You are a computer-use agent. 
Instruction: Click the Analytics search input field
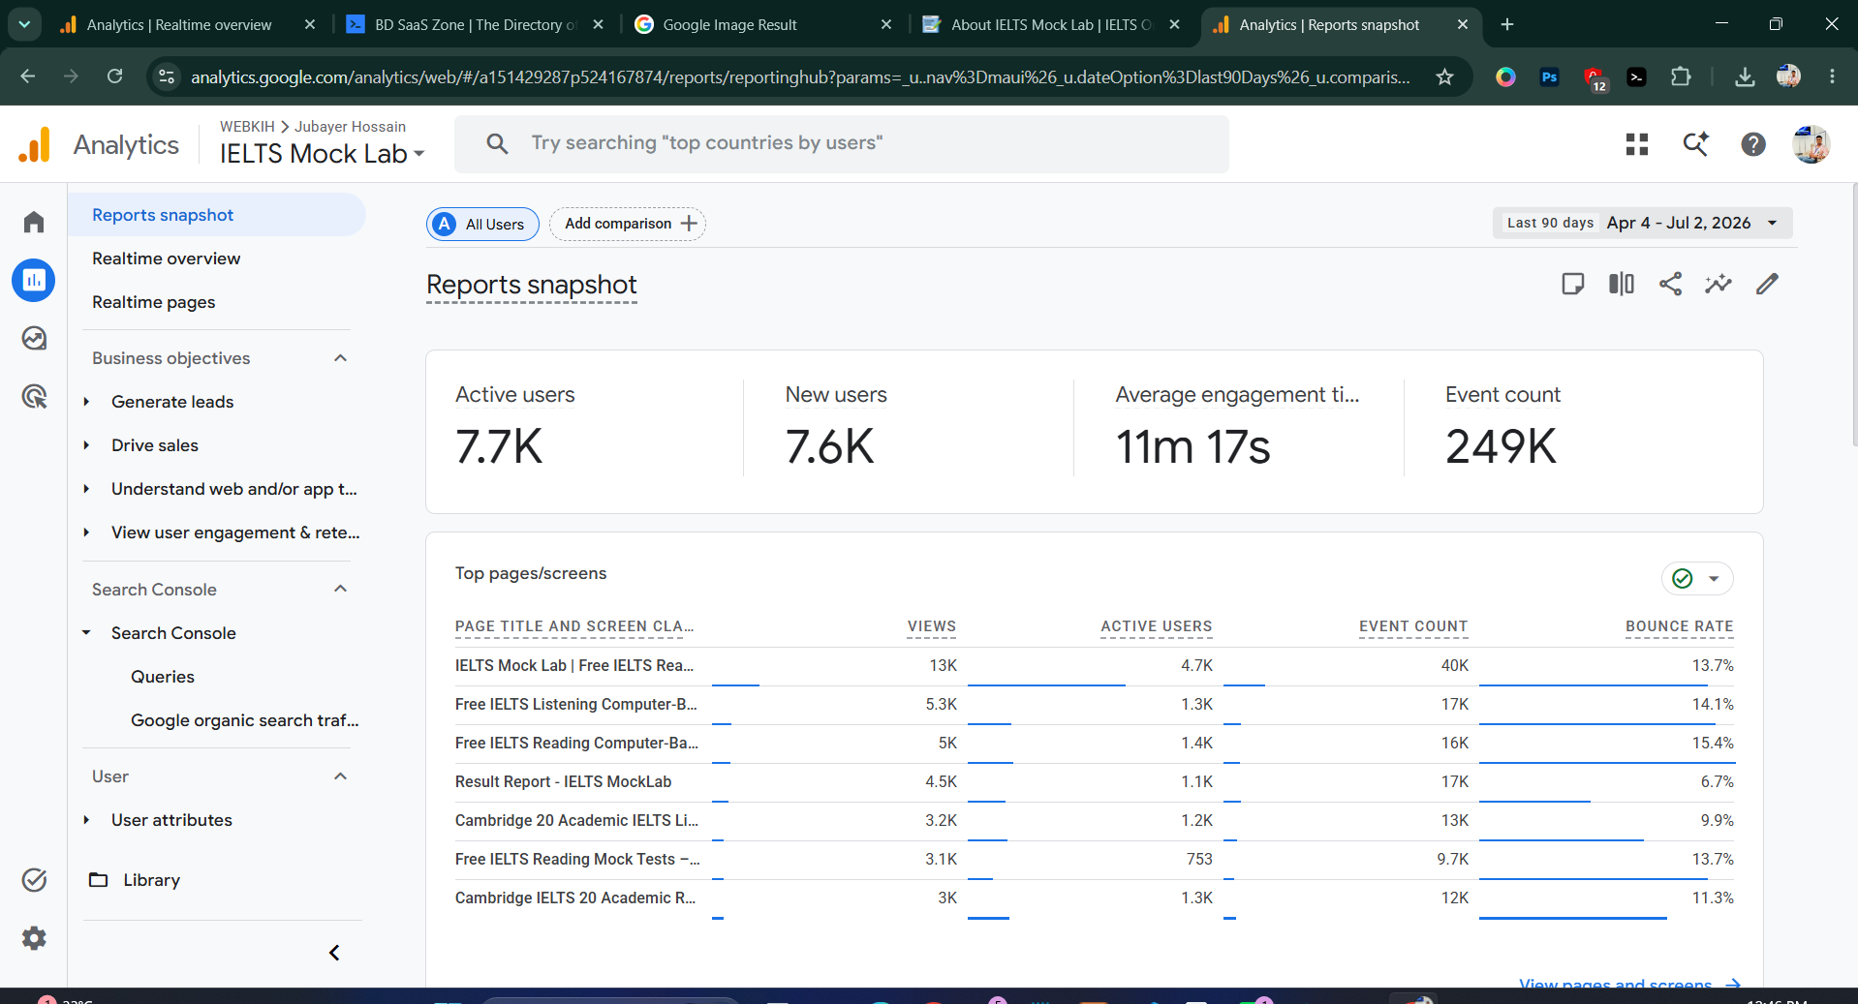click(x=842, y=143)
